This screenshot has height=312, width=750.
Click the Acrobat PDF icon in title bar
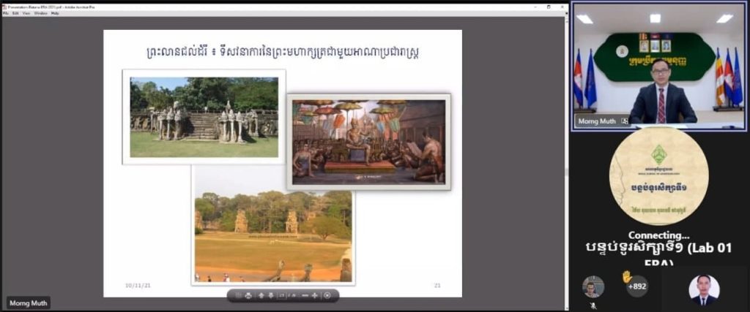pos(4,7)
